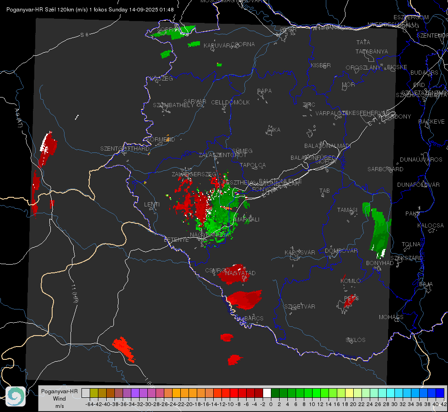
Task: Click the DUNAFOLDVAR city label
Action: click(418, 185)
